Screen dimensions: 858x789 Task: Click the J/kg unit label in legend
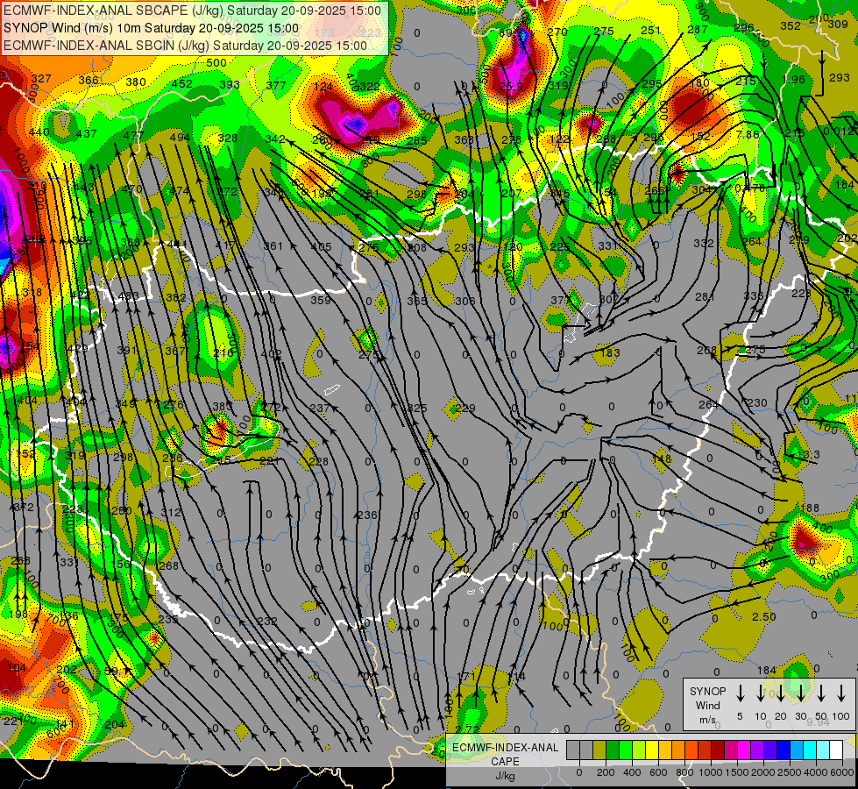505,776
